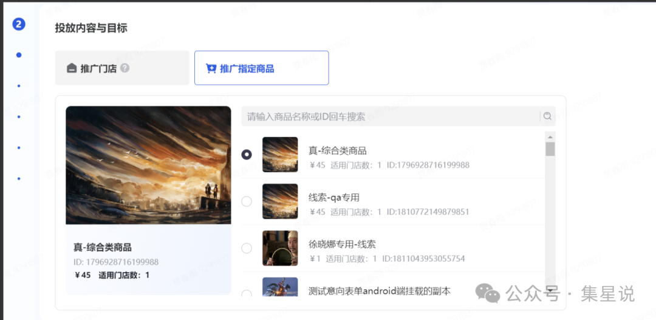Select the 徐晓娜专用-线索 radio button
Image resolution: width=656 pixels, height=320 pixels.
pyautogui.click(x=247, y=248)
